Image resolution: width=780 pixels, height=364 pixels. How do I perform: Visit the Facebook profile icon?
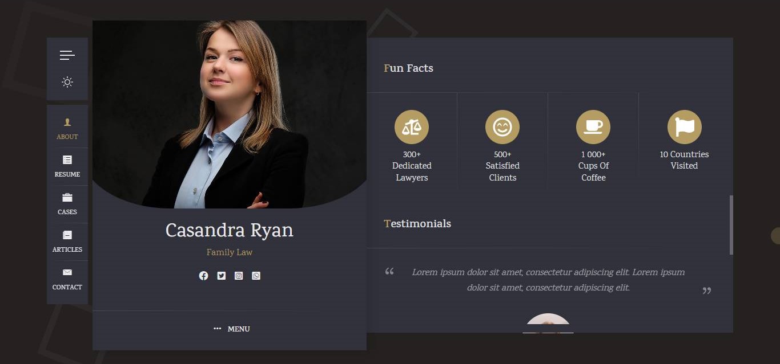point(203,276)
